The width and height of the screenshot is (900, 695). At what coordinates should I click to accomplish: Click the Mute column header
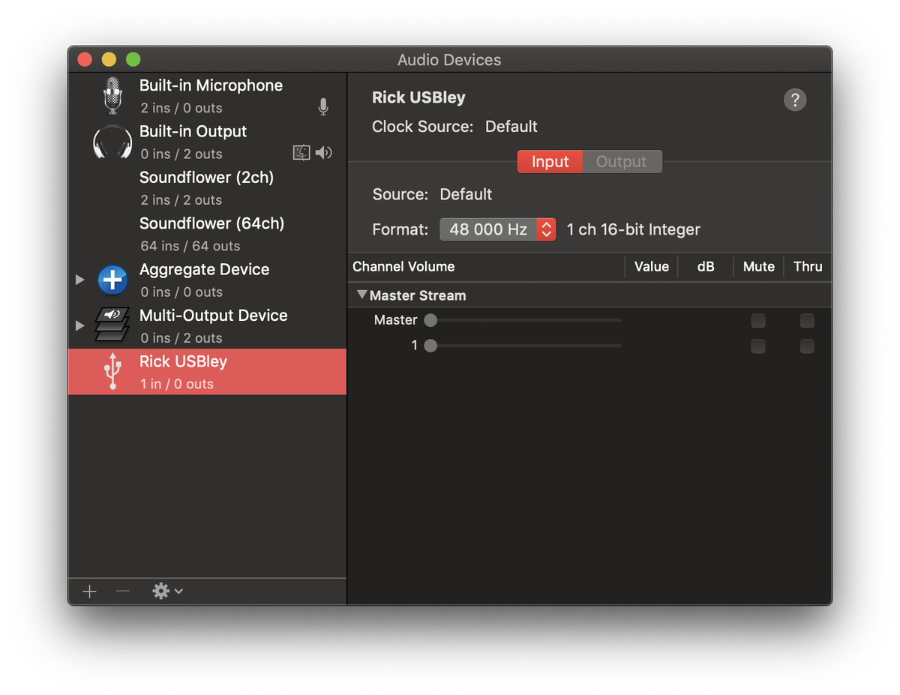coord(759,266)
